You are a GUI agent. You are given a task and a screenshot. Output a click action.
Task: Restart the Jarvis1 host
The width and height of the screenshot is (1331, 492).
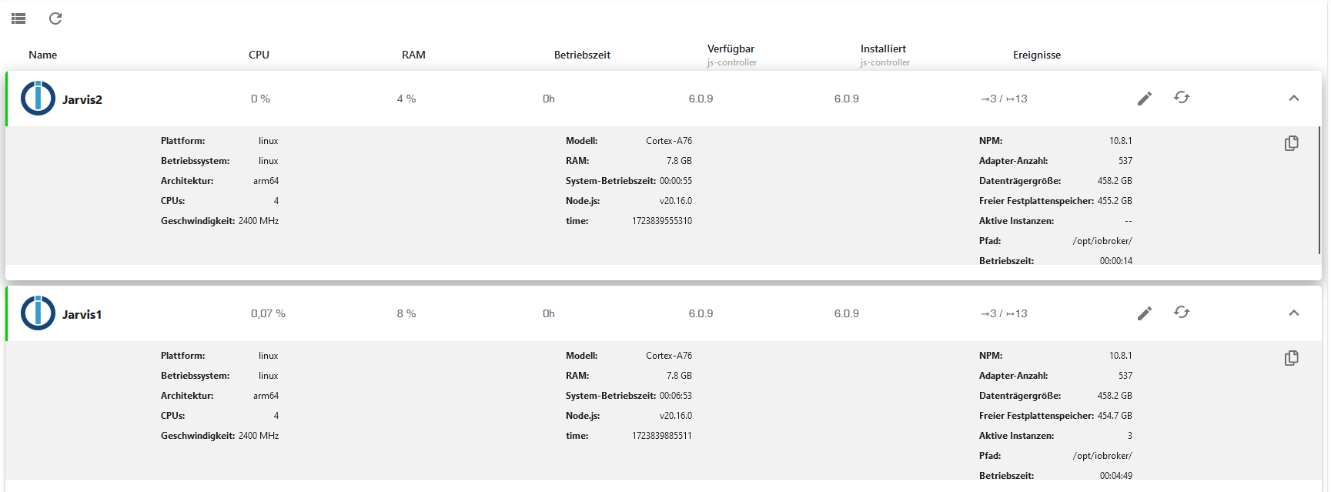pyautogui.click(x=1182, y=313)
